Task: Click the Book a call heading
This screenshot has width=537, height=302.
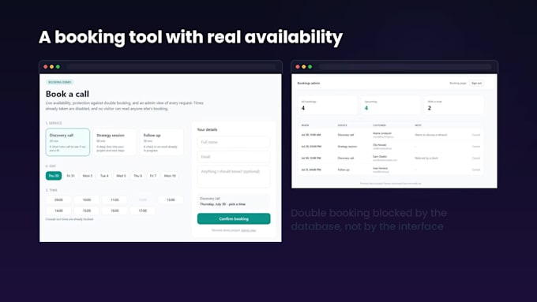Action: coord(67,94)
